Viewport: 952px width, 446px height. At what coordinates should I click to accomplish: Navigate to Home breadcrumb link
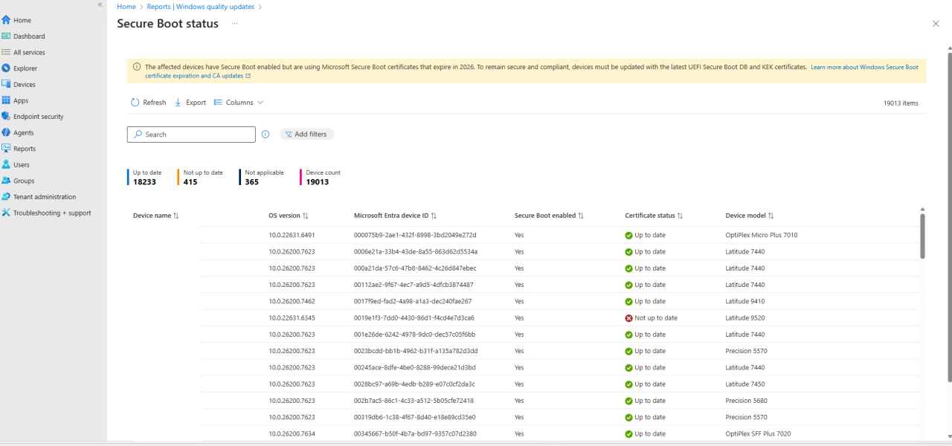(126, 7)
